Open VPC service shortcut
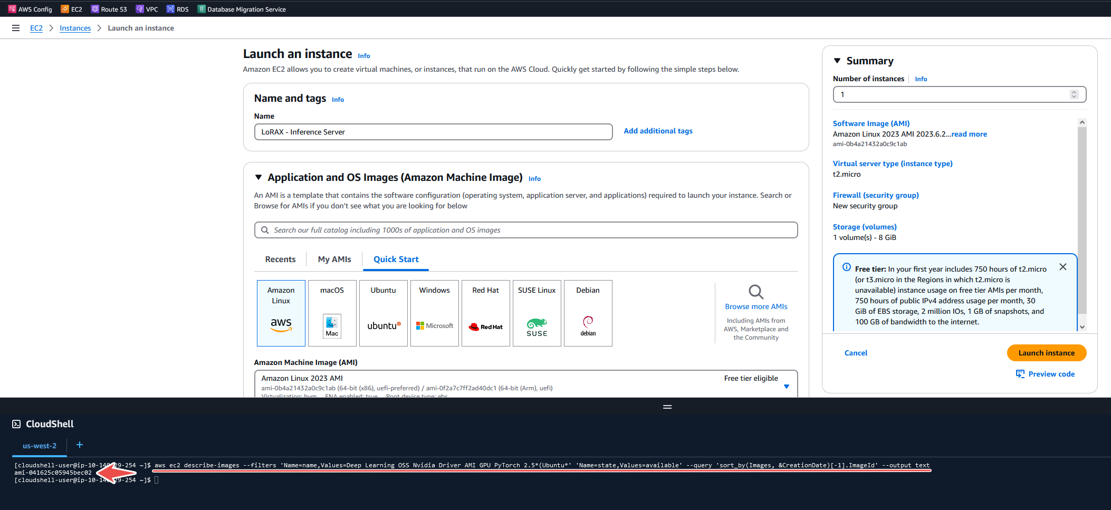This screenshot has width=1111, height=510. [147, 9]
